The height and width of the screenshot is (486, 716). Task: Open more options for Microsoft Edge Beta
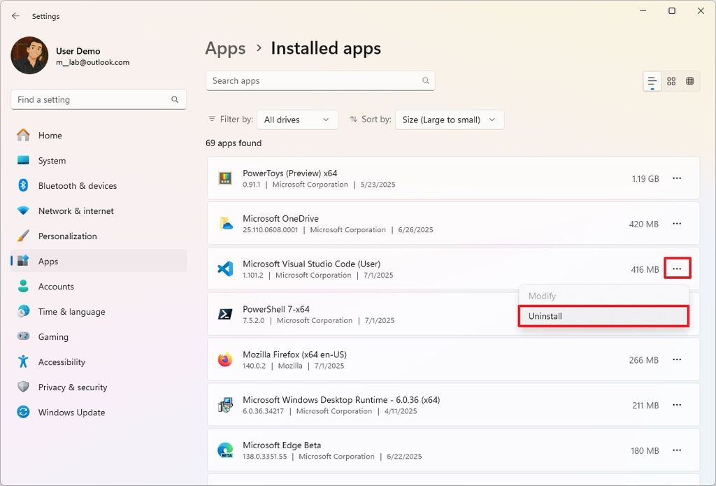677,450
